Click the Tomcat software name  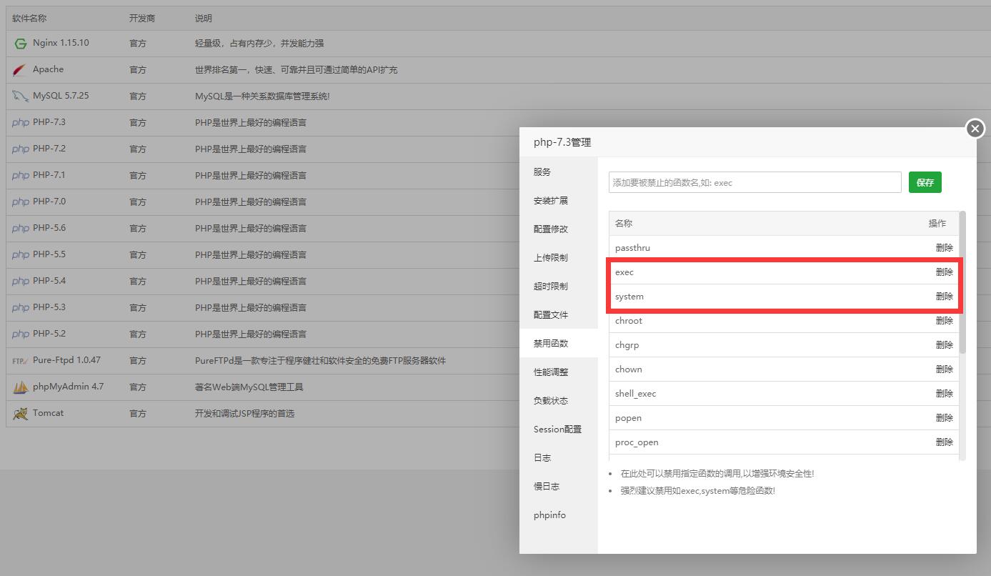[x=48, y=413]
